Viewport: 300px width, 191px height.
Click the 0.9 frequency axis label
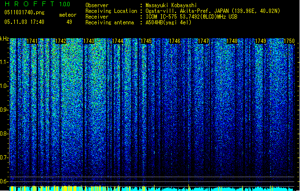tap(4, 110)
